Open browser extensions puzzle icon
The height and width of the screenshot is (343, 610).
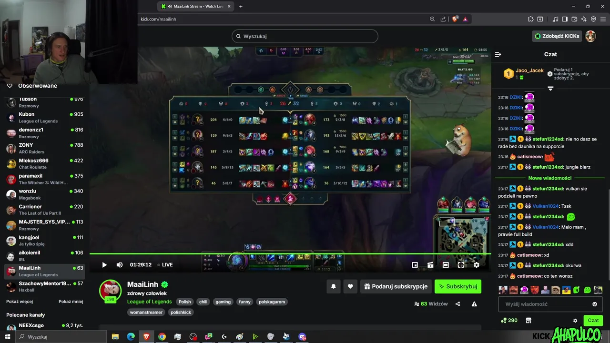(530, 19)
